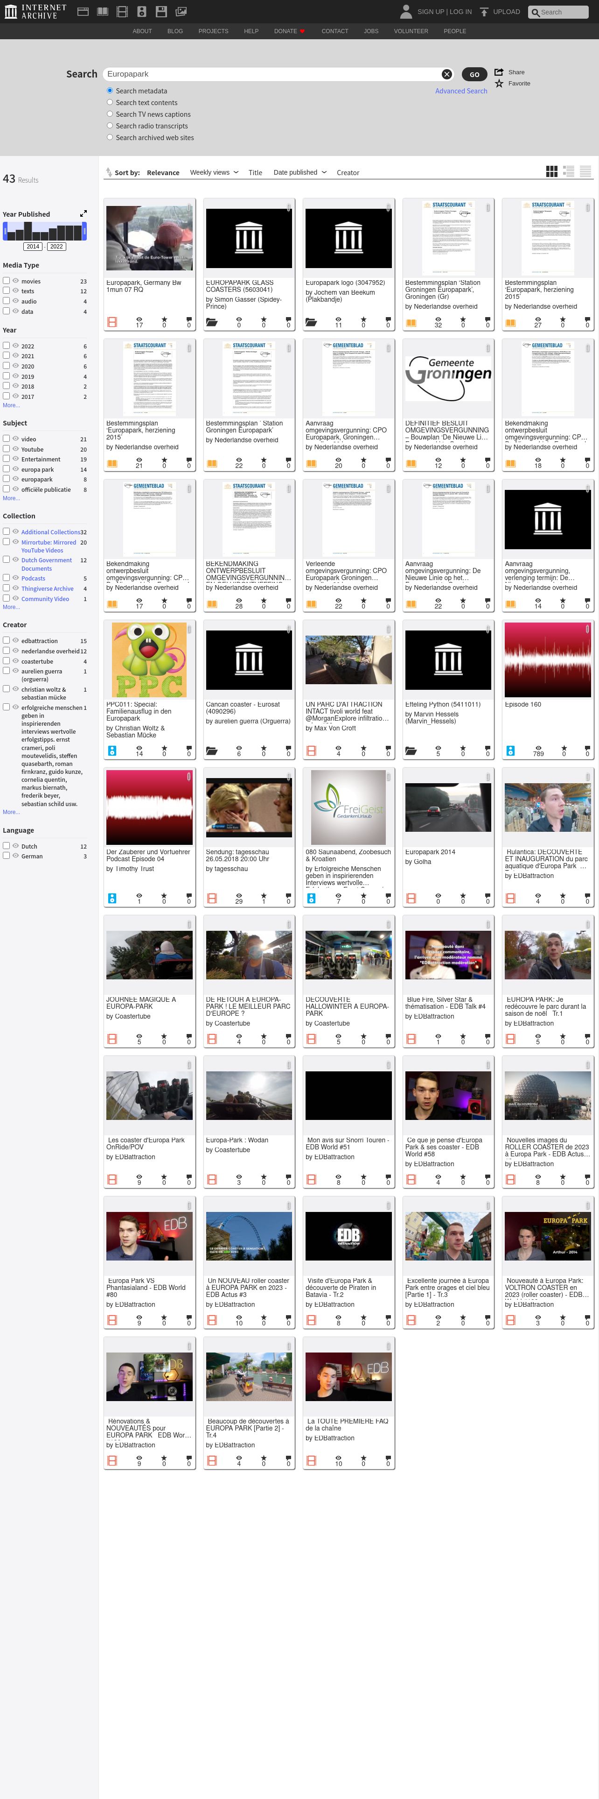Click the Favorite star icon
This screenshot has width=599, height=1799.
click(x=499, y=83)
